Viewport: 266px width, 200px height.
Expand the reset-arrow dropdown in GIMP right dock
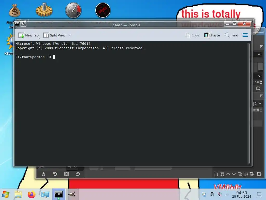point(260,103)
